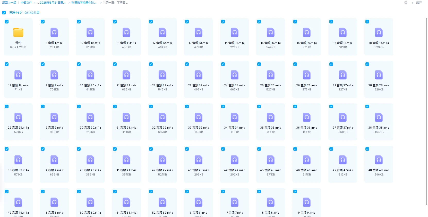Select file name 39 音频 39.m4a

[18, 170]
